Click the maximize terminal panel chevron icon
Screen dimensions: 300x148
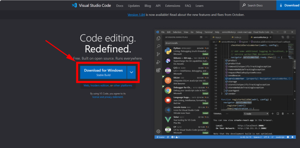pyautogui.click(x=288, y=114)
